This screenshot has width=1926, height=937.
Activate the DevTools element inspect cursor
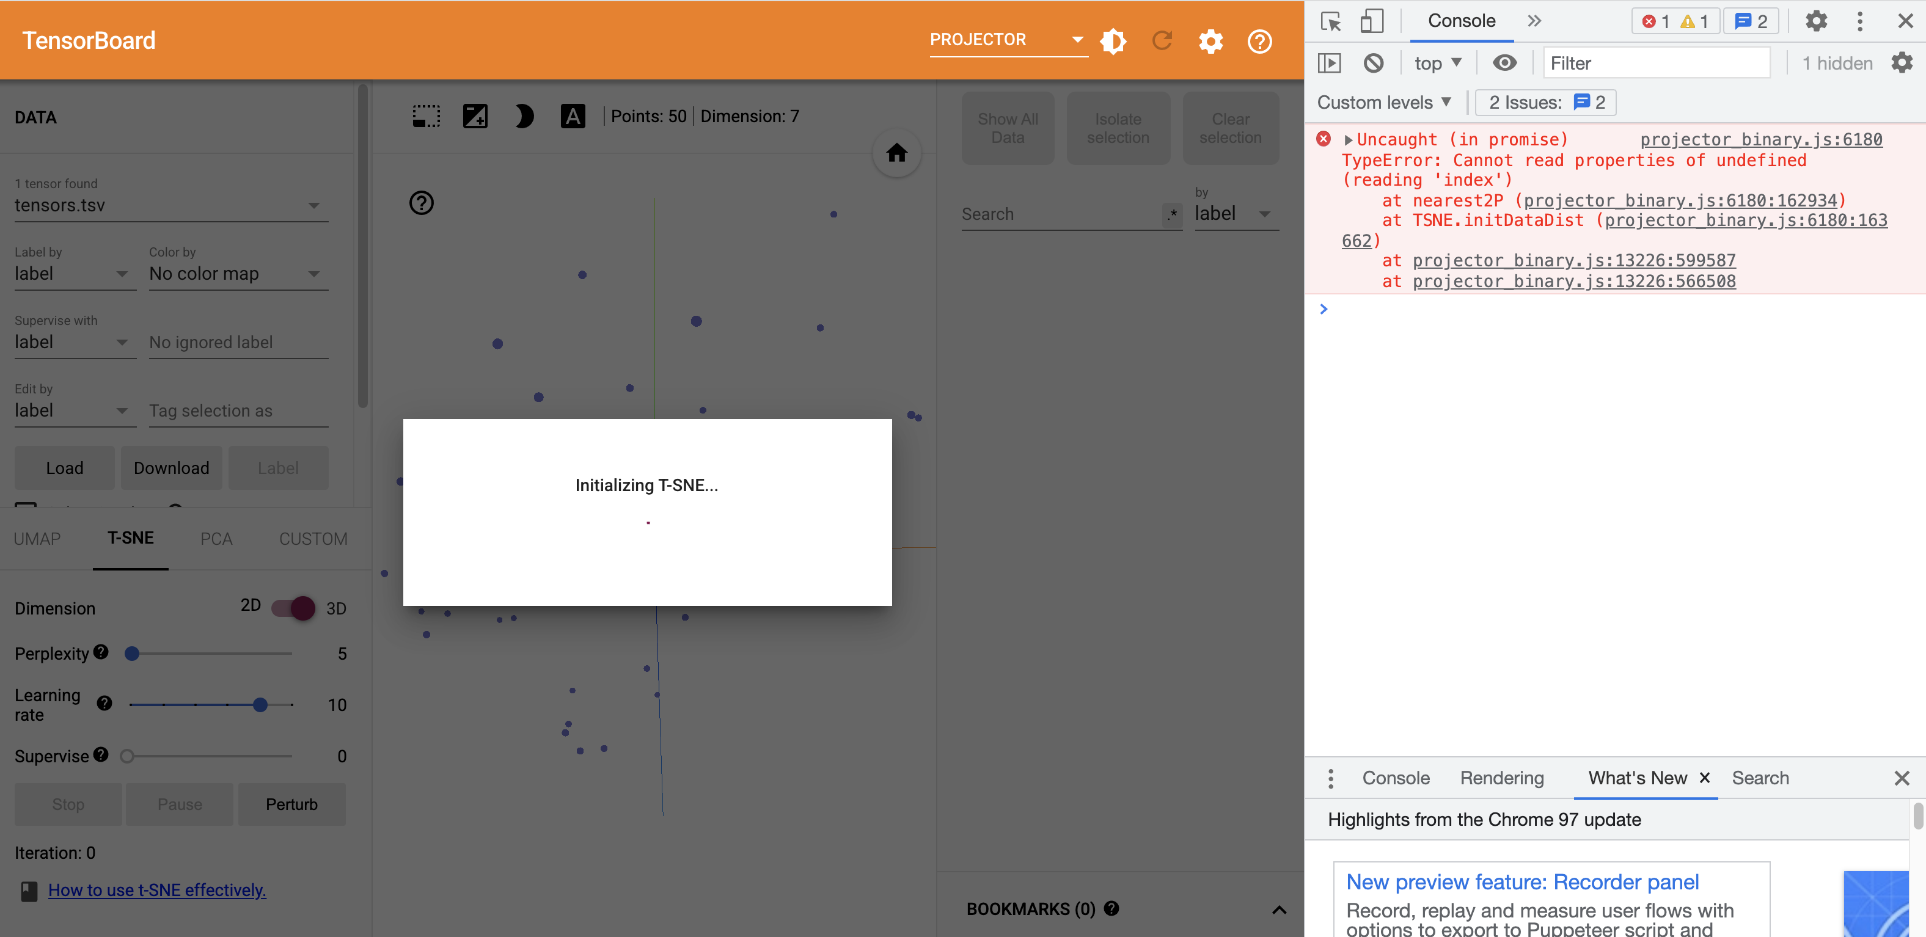tap(1331, 21)
